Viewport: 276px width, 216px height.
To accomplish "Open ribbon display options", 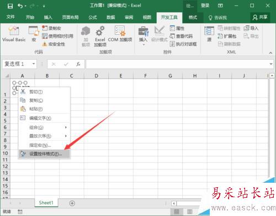I will pos(220,6).
